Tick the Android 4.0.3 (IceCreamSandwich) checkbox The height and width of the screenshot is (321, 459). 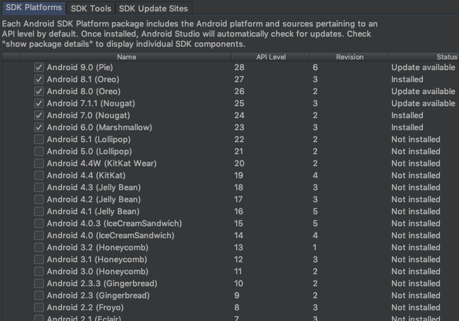pyautogui.click(x=39, y=224)
